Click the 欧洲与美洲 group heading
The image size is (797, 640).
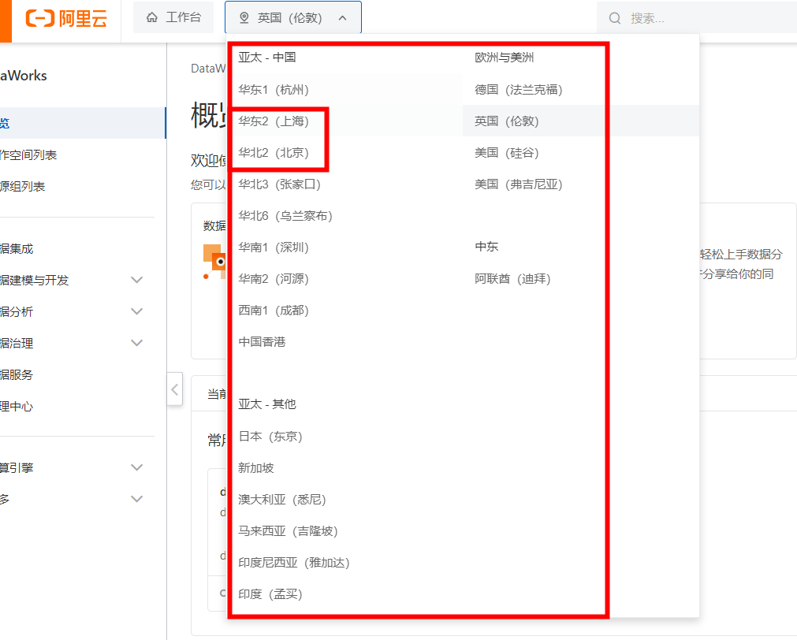pos(505,57)
